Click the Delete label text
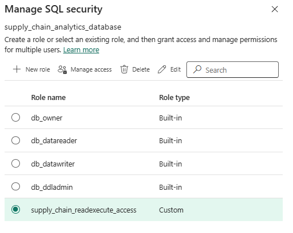The width and height of the screenshot is (293, 233). tap(141, 69)
